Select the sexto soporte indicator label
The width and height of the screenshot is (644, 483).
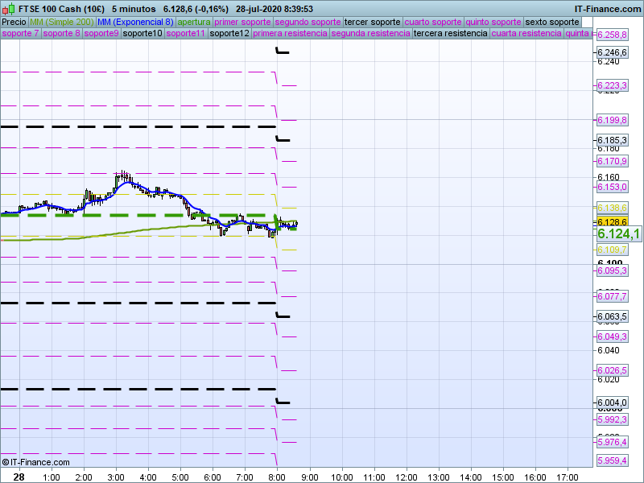point(551,22)
